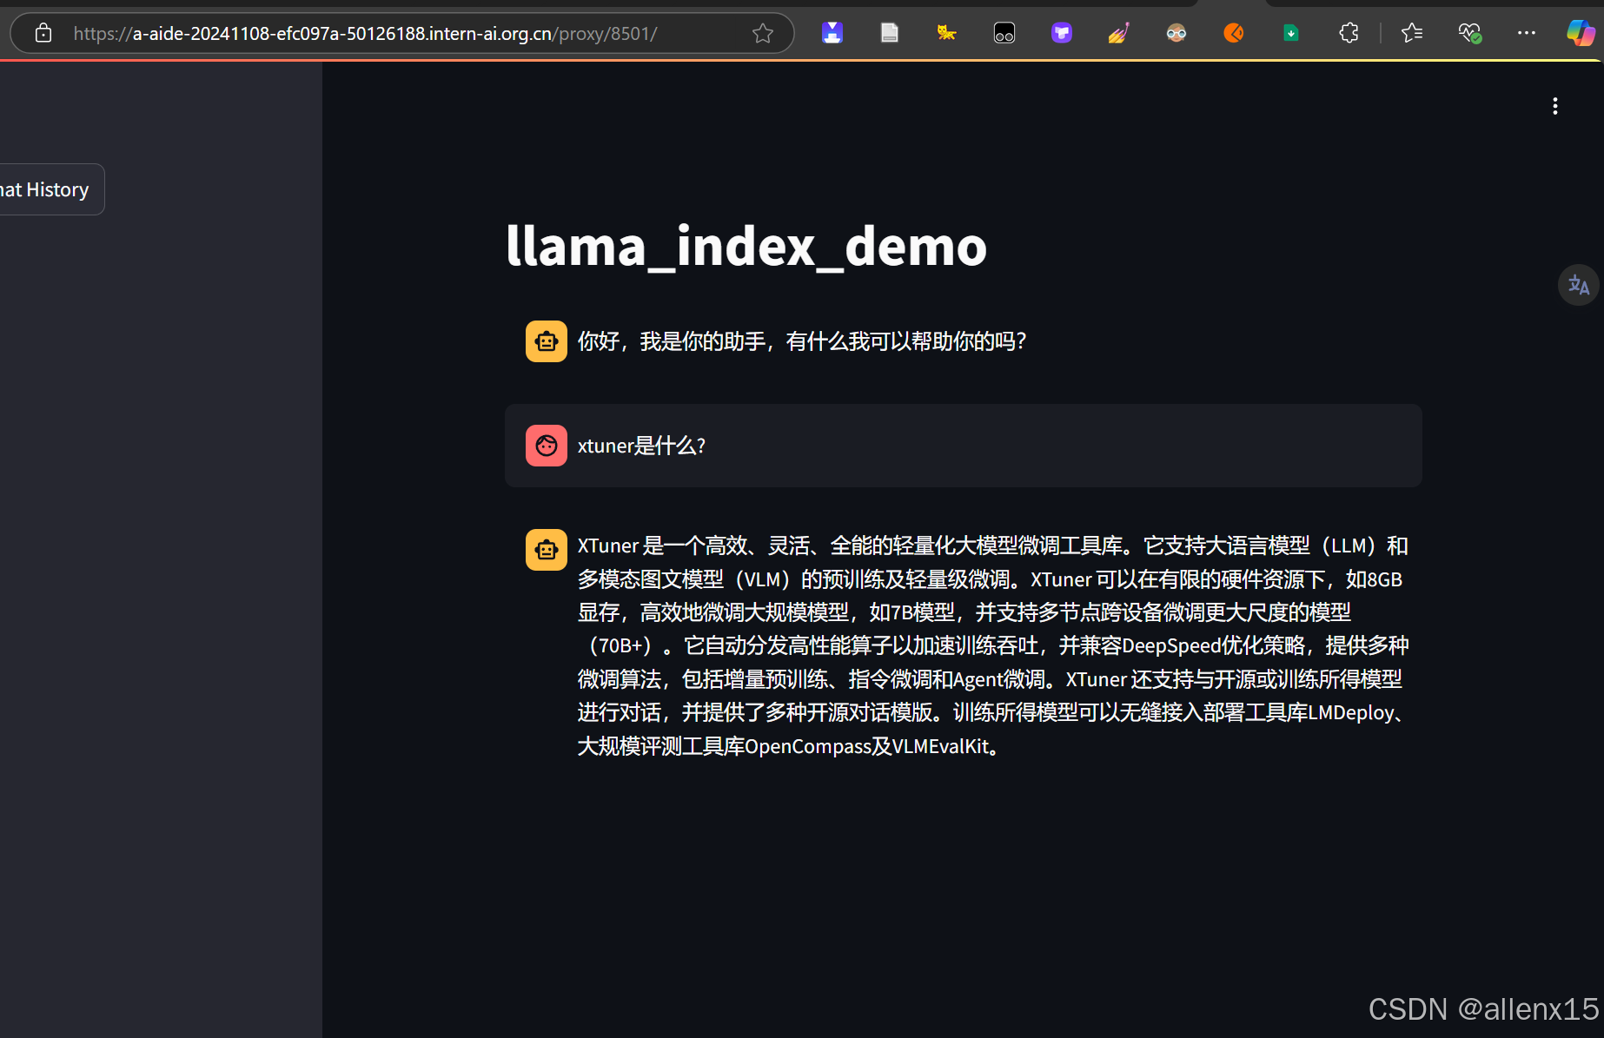Open Copilot from the browser toolbar

[x=1580, y=33]
